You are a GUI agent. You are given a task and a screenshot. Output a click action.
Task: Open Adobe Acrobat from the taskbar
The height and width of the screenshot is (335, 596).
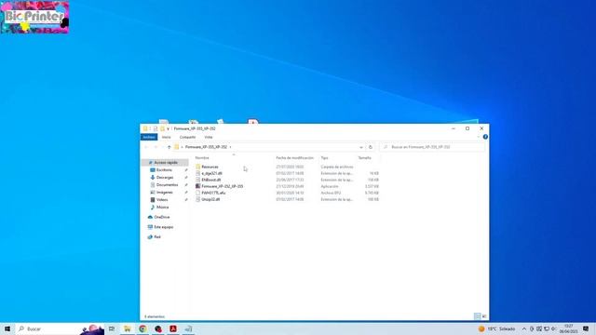coord(173,328)
